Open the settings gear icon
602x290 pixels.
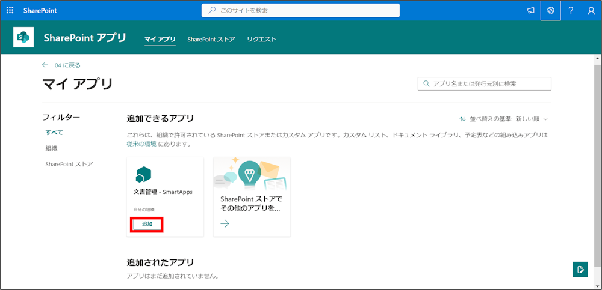point(551,10)
